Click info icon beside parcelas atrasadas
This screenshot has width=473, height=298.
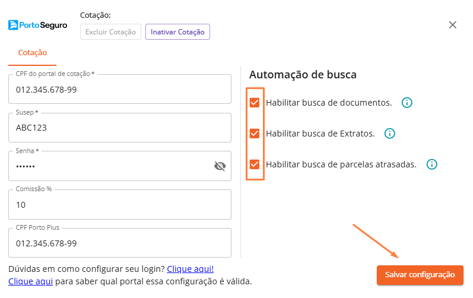(x=431, y=164)
